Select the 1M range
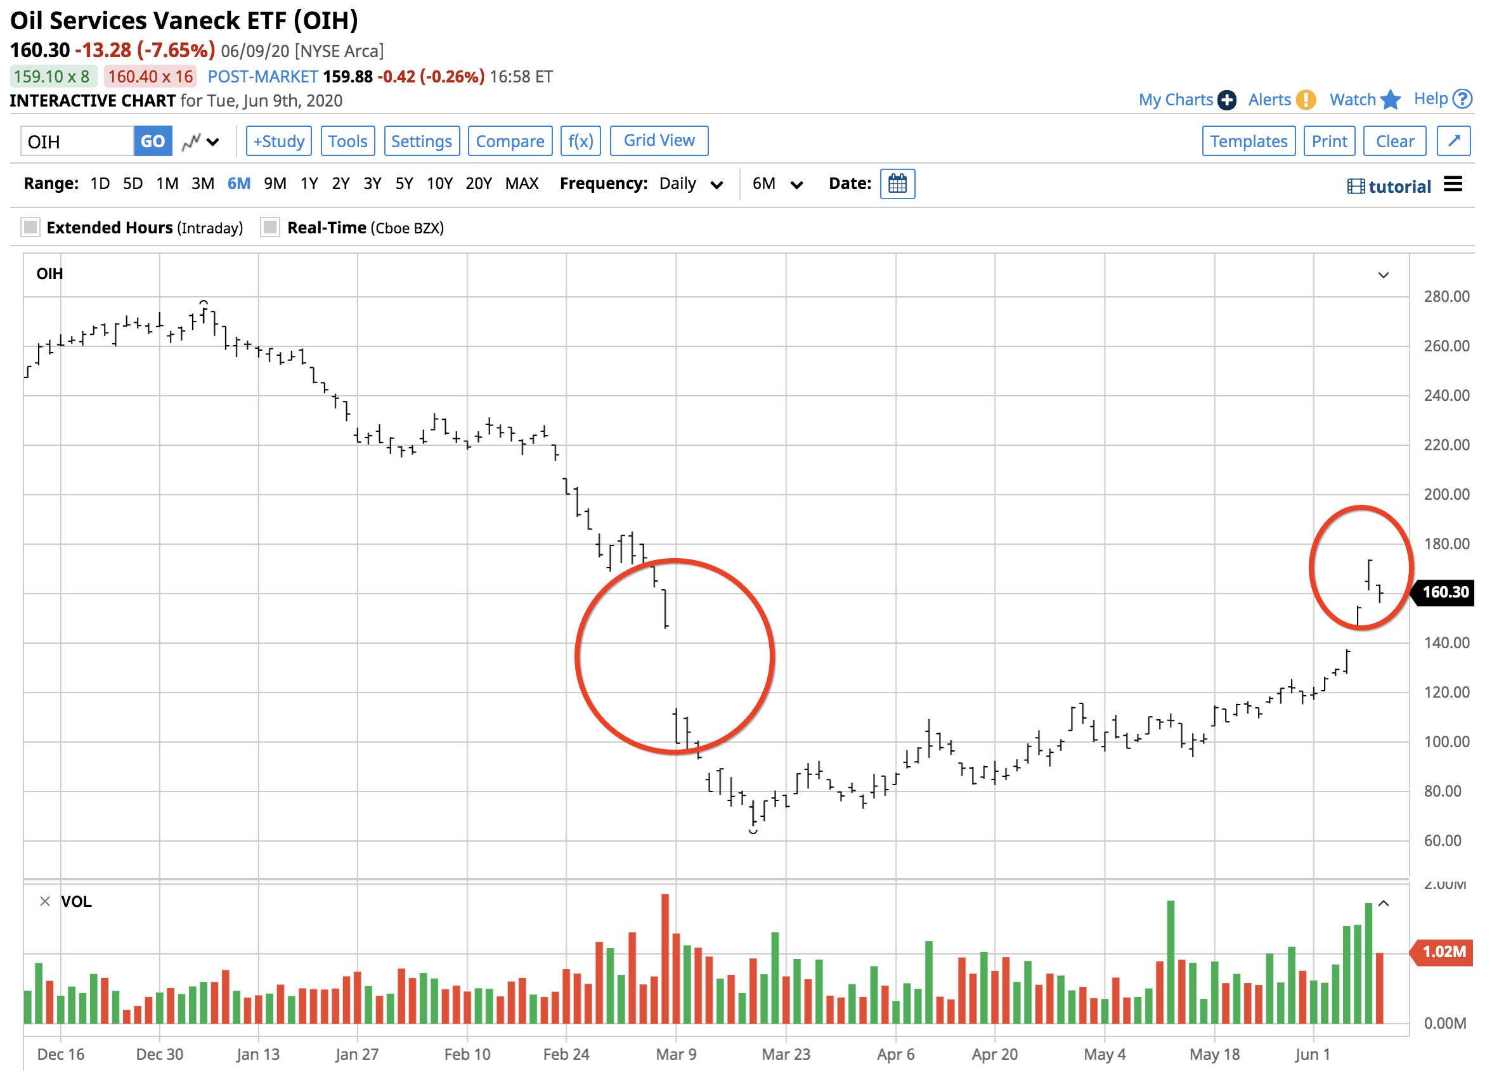1499x1082 pixels. click(167, 184)
